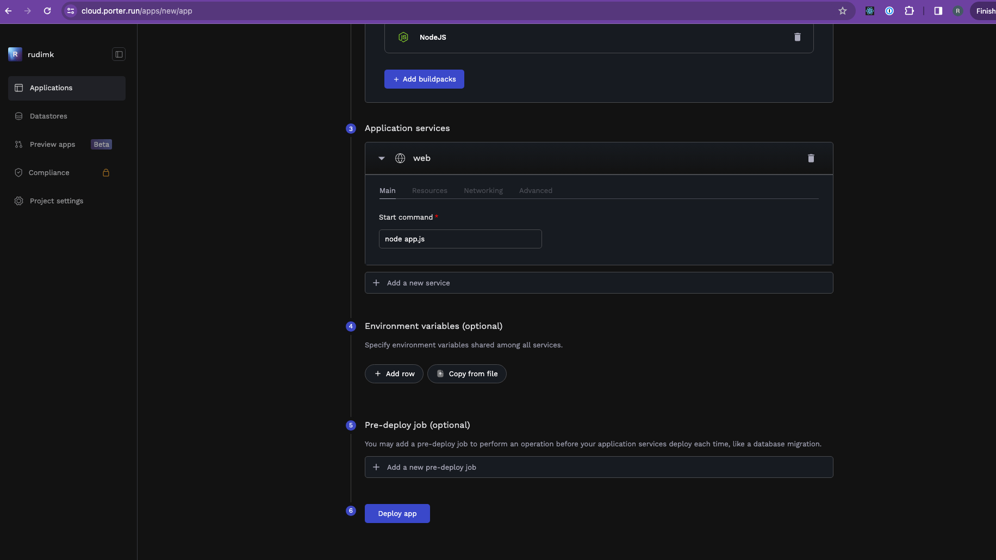Click the Compliance shield icon
The image size is (996, 560).
[x=18, y=173]
